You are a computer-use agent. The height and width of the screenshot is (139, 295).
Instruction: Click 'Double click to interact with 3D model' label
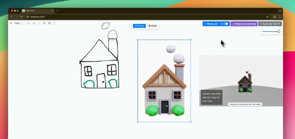[245, 104]
